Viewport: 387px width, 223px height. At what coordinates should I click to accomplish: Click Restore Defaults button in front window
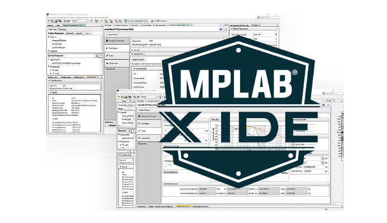(170, 172)
